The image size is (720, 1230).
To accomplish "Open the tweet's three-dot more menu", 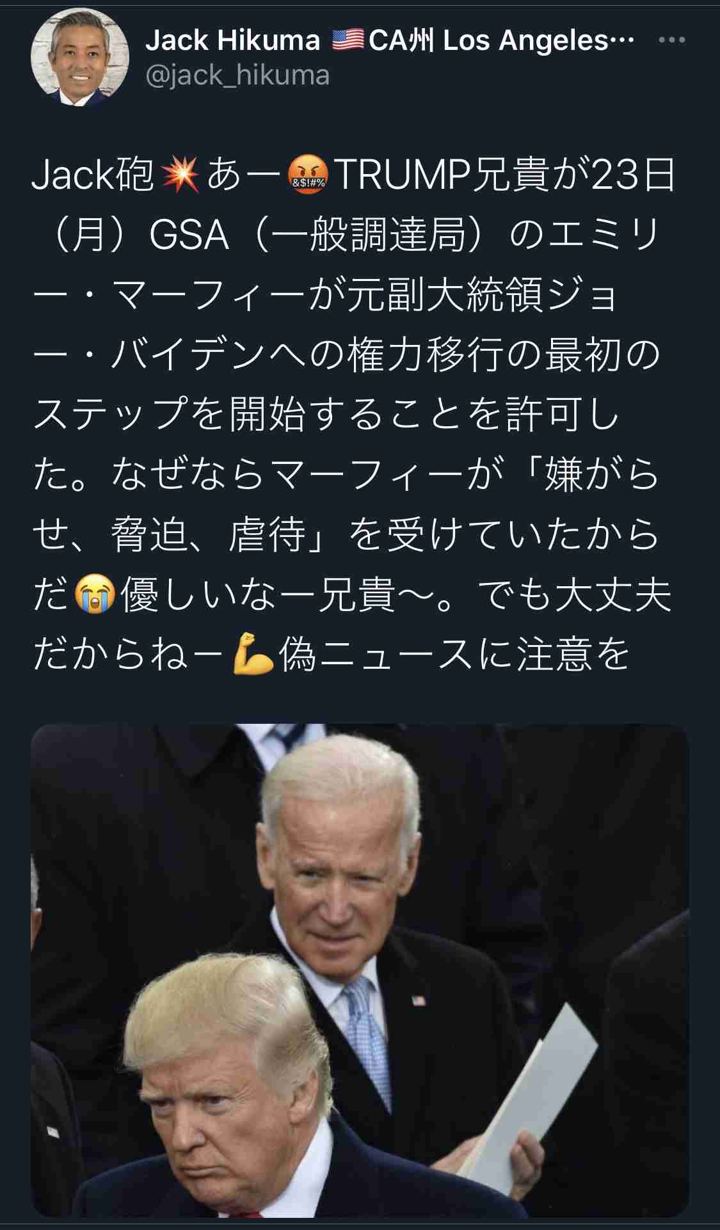I will tap(672, 40).
